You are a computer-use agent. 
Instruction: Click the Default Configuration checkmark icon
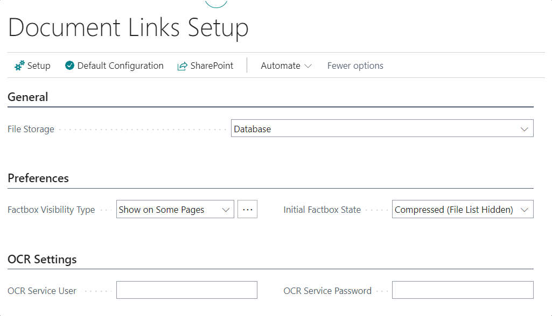[x=70, y=65]
